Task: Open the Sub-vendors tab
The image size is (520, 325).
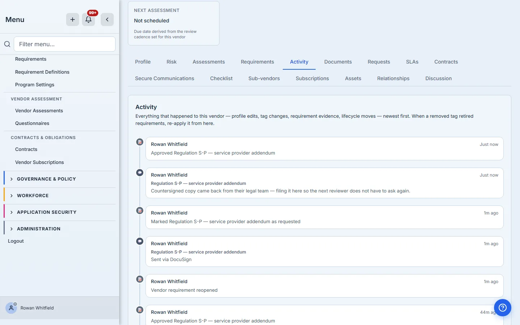Action: [x=264, y=78]
